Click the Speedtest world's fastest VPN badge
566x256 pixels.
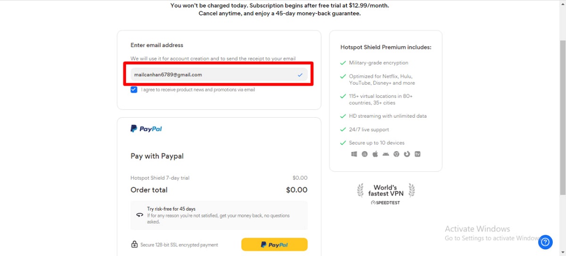click(x=385, y=194)
